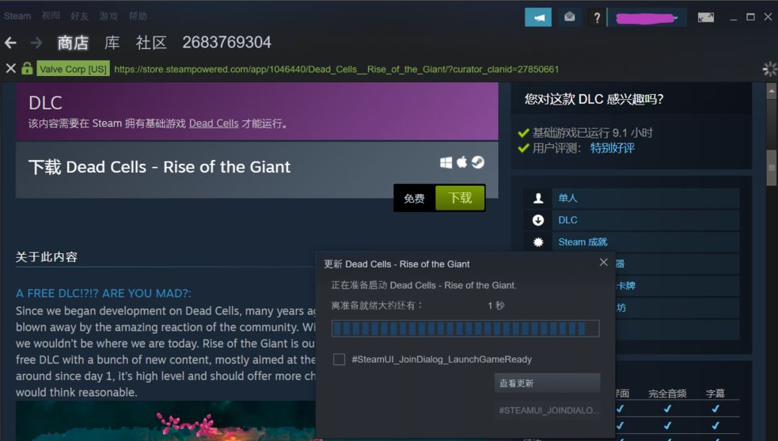Open the Steam menu
Viewport: 778px width, 441px height.
pyautogui.click(x=17, y=16)
